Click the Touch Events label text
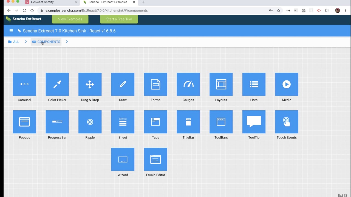The height and width of the screenshot is (197, 351). 287,137
